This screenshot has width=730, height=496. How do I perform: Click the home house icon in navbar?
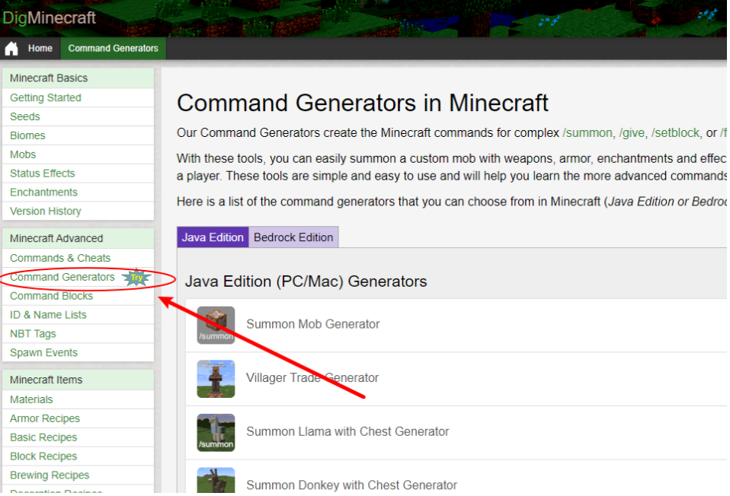pyautogui.click(x=11, y=49)
